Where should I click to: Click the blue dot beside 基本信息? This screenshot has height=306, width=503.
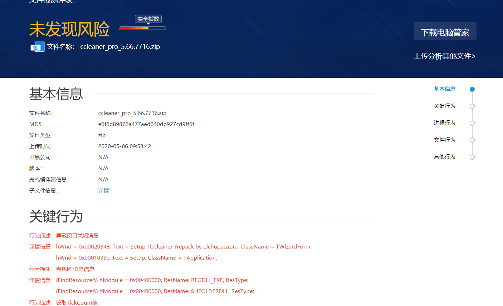[472, 89]
